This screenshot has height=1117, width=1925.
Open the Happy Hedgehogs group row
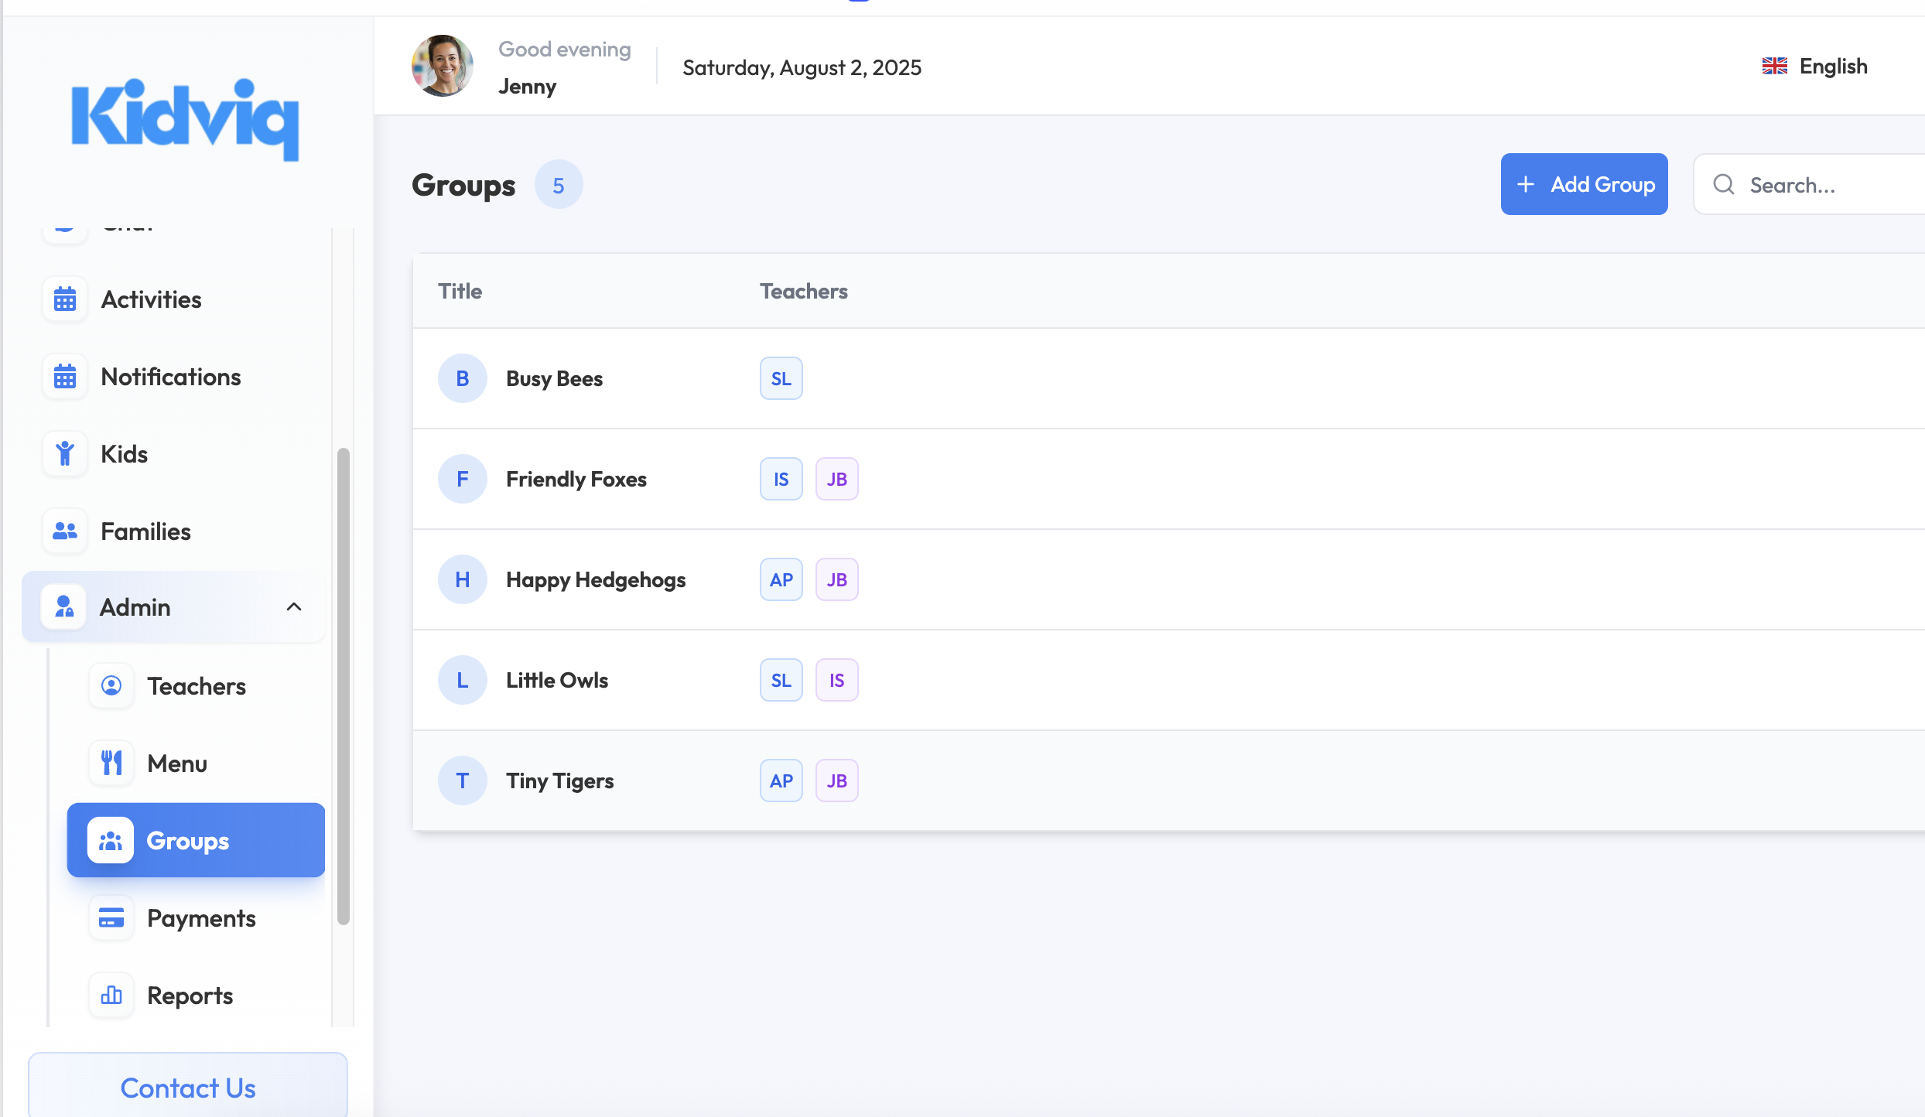[596, 579]
